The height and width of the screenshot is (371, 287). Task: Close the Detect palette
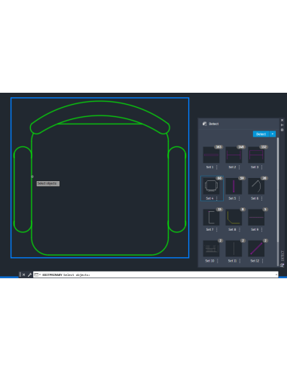click(282, 121)
